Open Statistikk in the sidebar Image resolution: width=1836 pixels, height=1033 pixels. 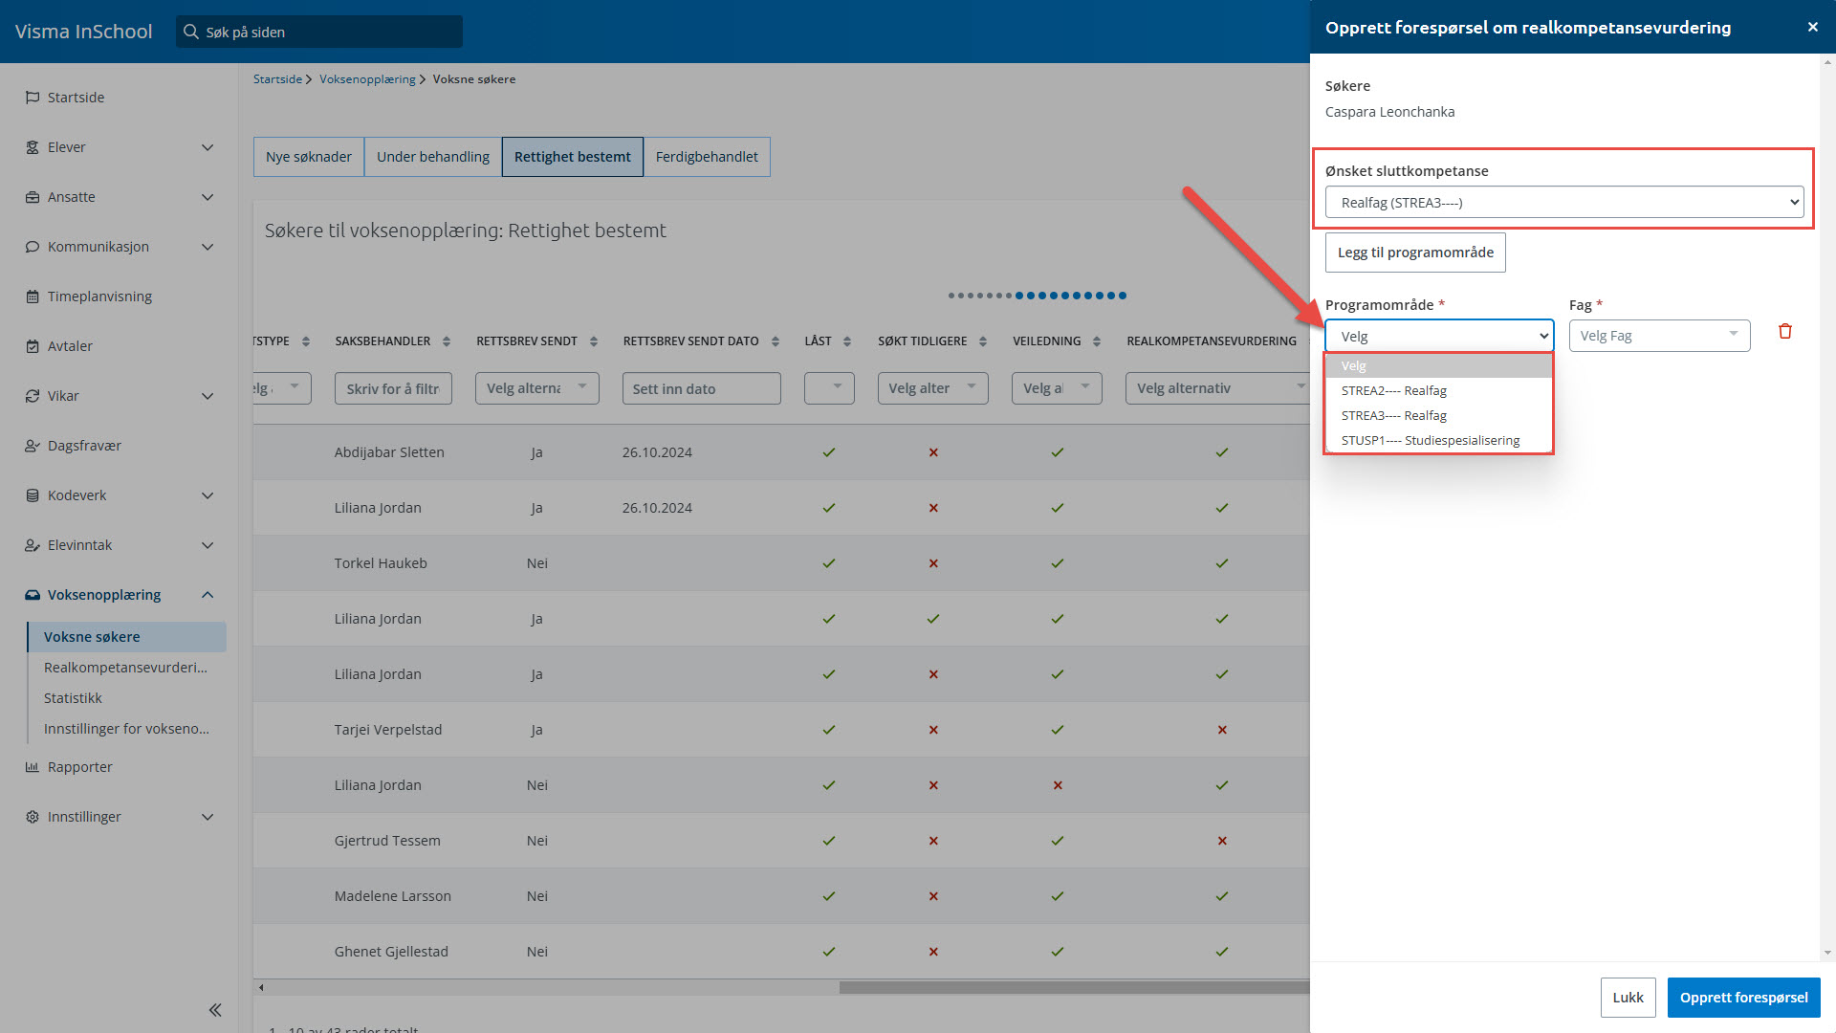point(73,698)
